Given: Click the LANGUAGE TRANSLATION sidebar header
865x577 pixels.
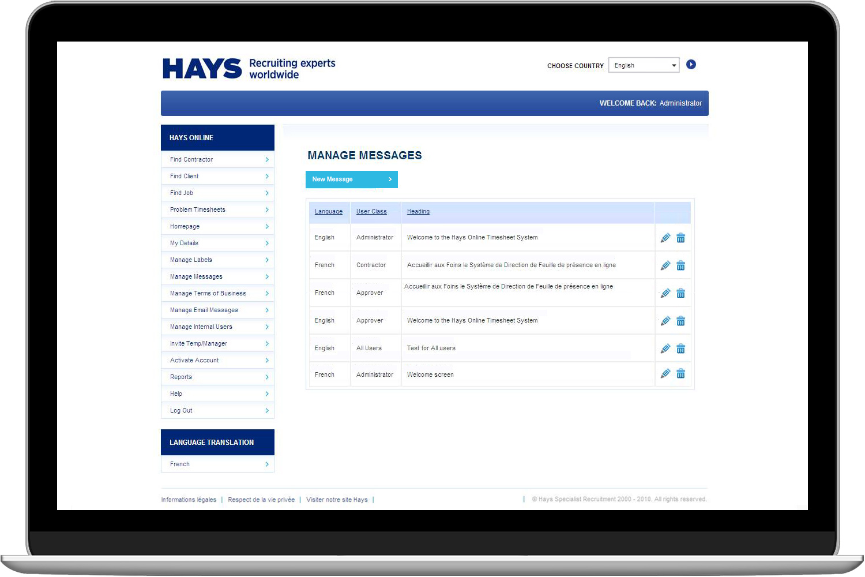Looking at the screenshot, I should pyautogui.click(x=217, y=443).
